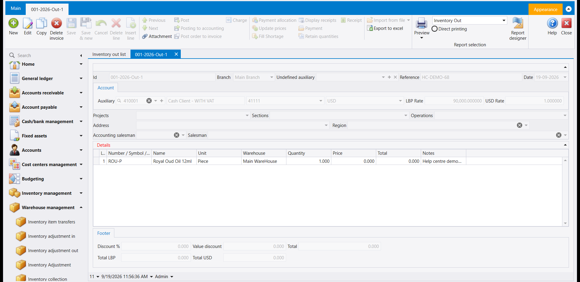Select the Main ribbon tab
The height and width of the screenshot is (282, 580).
pyautogui.click(x=16, y=8)
